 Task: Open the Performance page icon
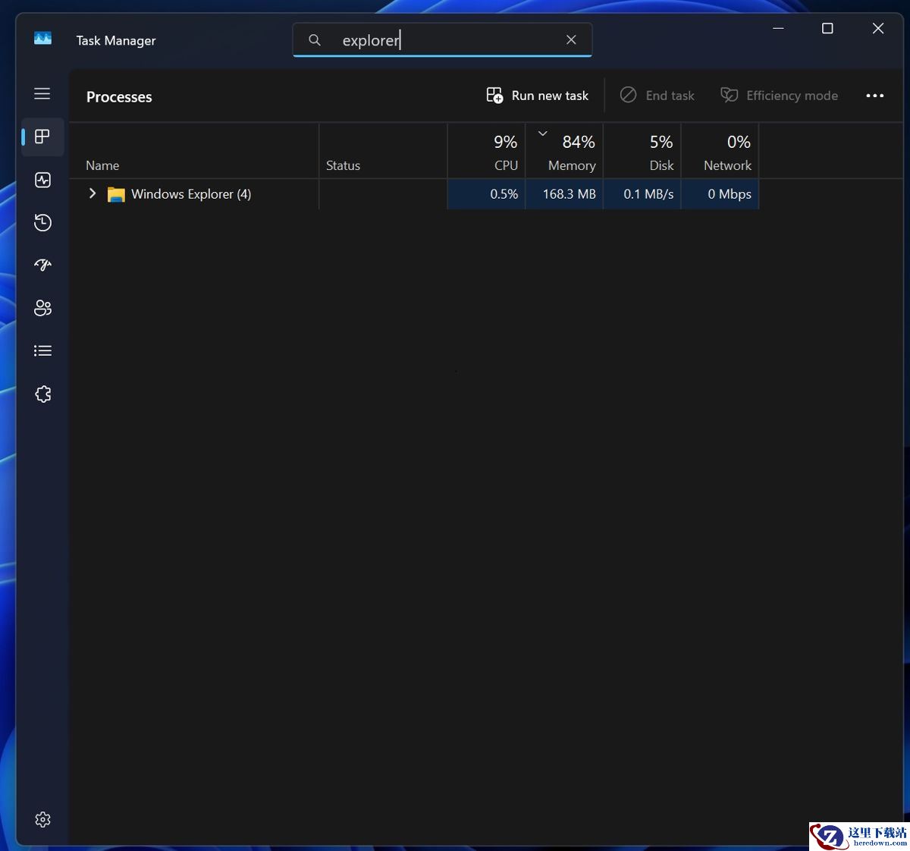coord(42,180)
